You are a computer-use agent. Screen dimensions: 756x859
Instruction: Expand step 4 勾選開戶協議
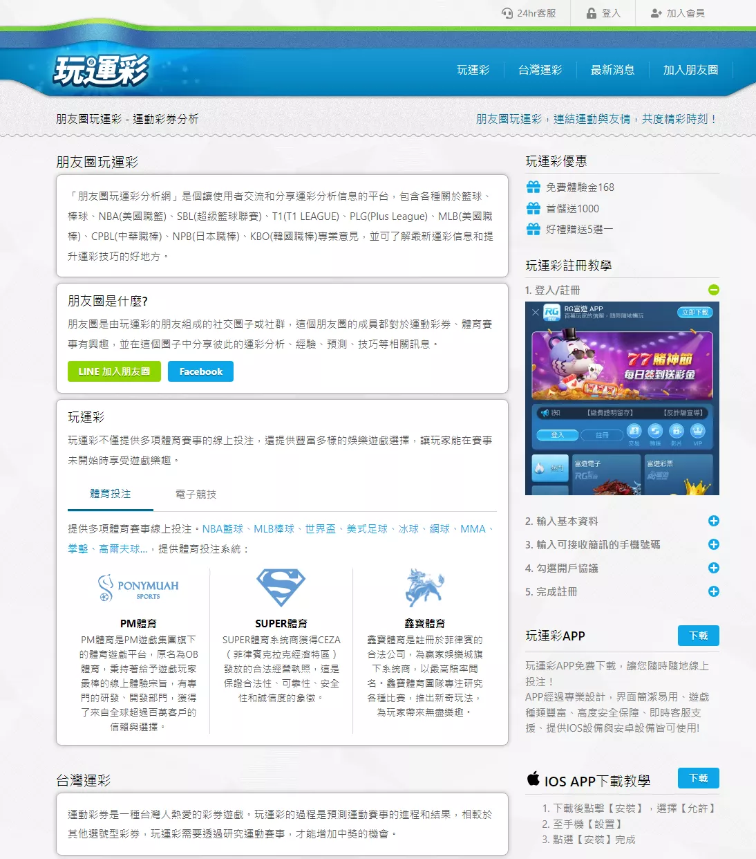714,568
